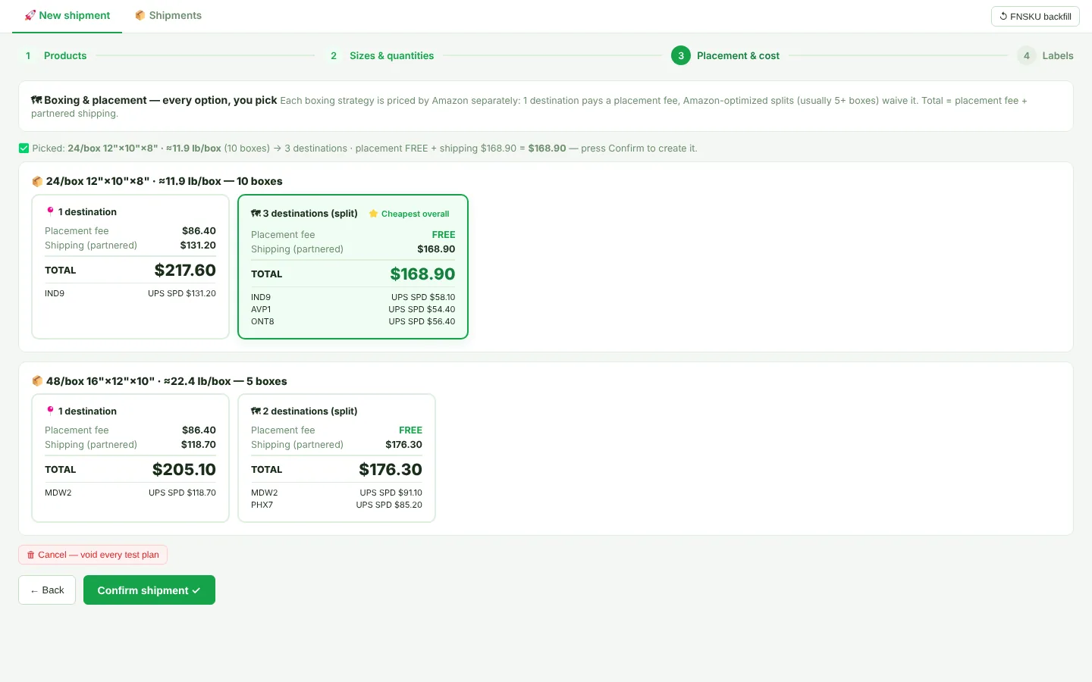
Task: Click the star icon beside Cheapest overall
Action: 373,214
